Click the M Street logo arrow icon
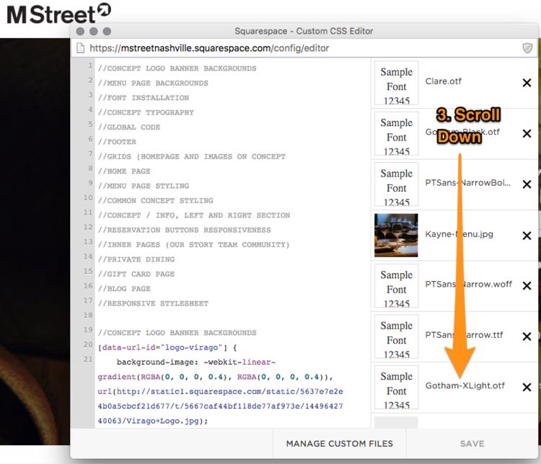 [104, 9]
